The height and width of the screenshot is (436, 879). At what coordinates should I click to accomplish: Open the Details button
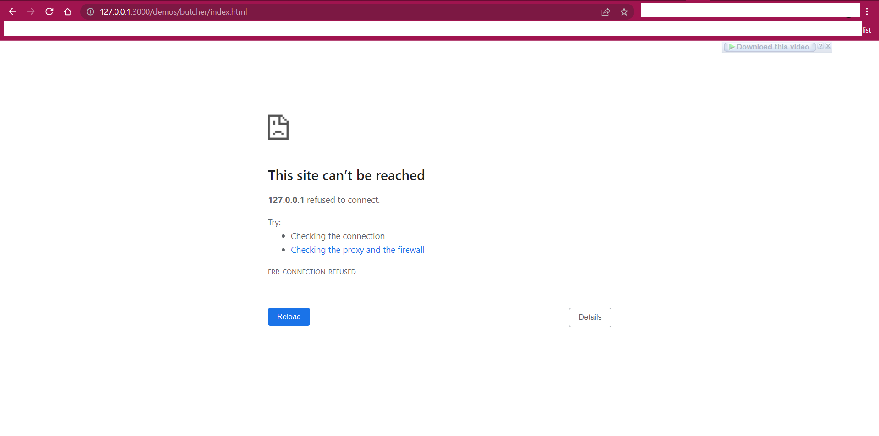[590, 317]
